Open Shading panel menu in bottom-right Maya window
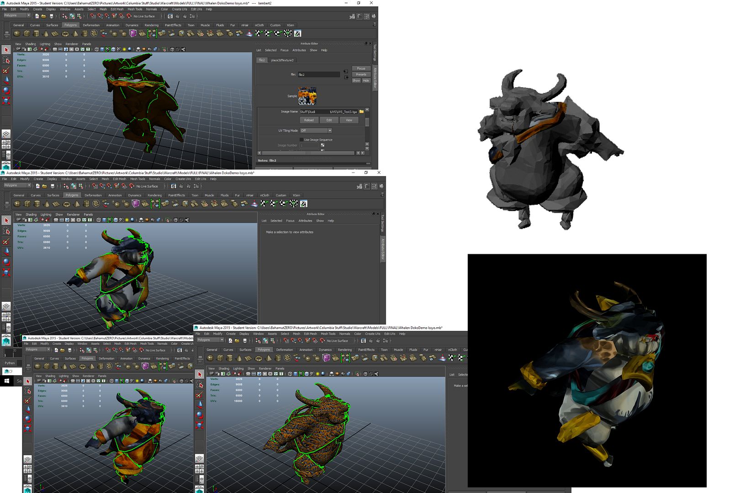The height and width of the screenshot is (493, 740). [224, 368]
